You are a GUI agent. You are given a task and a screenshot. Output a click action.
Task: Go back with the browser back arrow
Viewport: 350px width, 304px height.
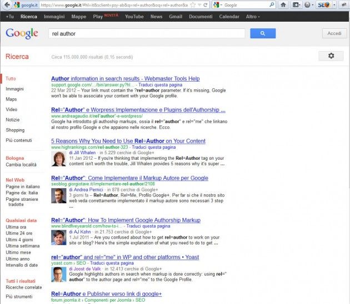tap(7, 4)
